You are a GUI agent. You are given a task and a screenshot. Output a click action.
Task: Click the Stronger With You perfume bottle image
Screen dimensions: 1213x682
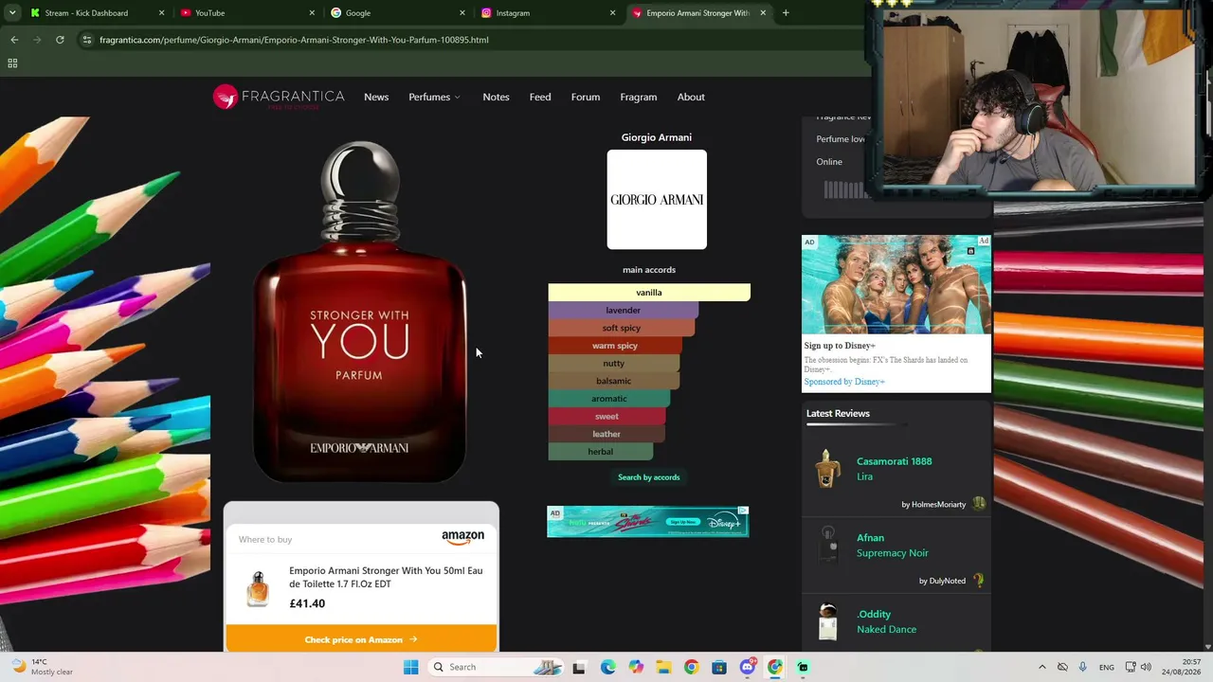pyautogui.click(x=360, y=313)
